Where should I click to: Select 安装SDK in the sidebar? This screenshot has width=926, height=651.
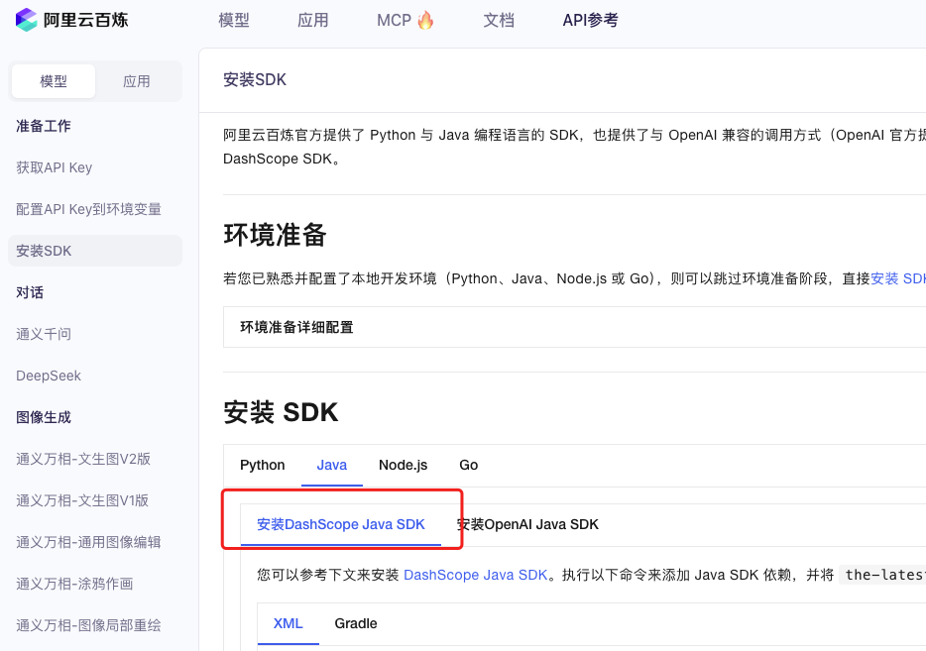tap(95, 251)
